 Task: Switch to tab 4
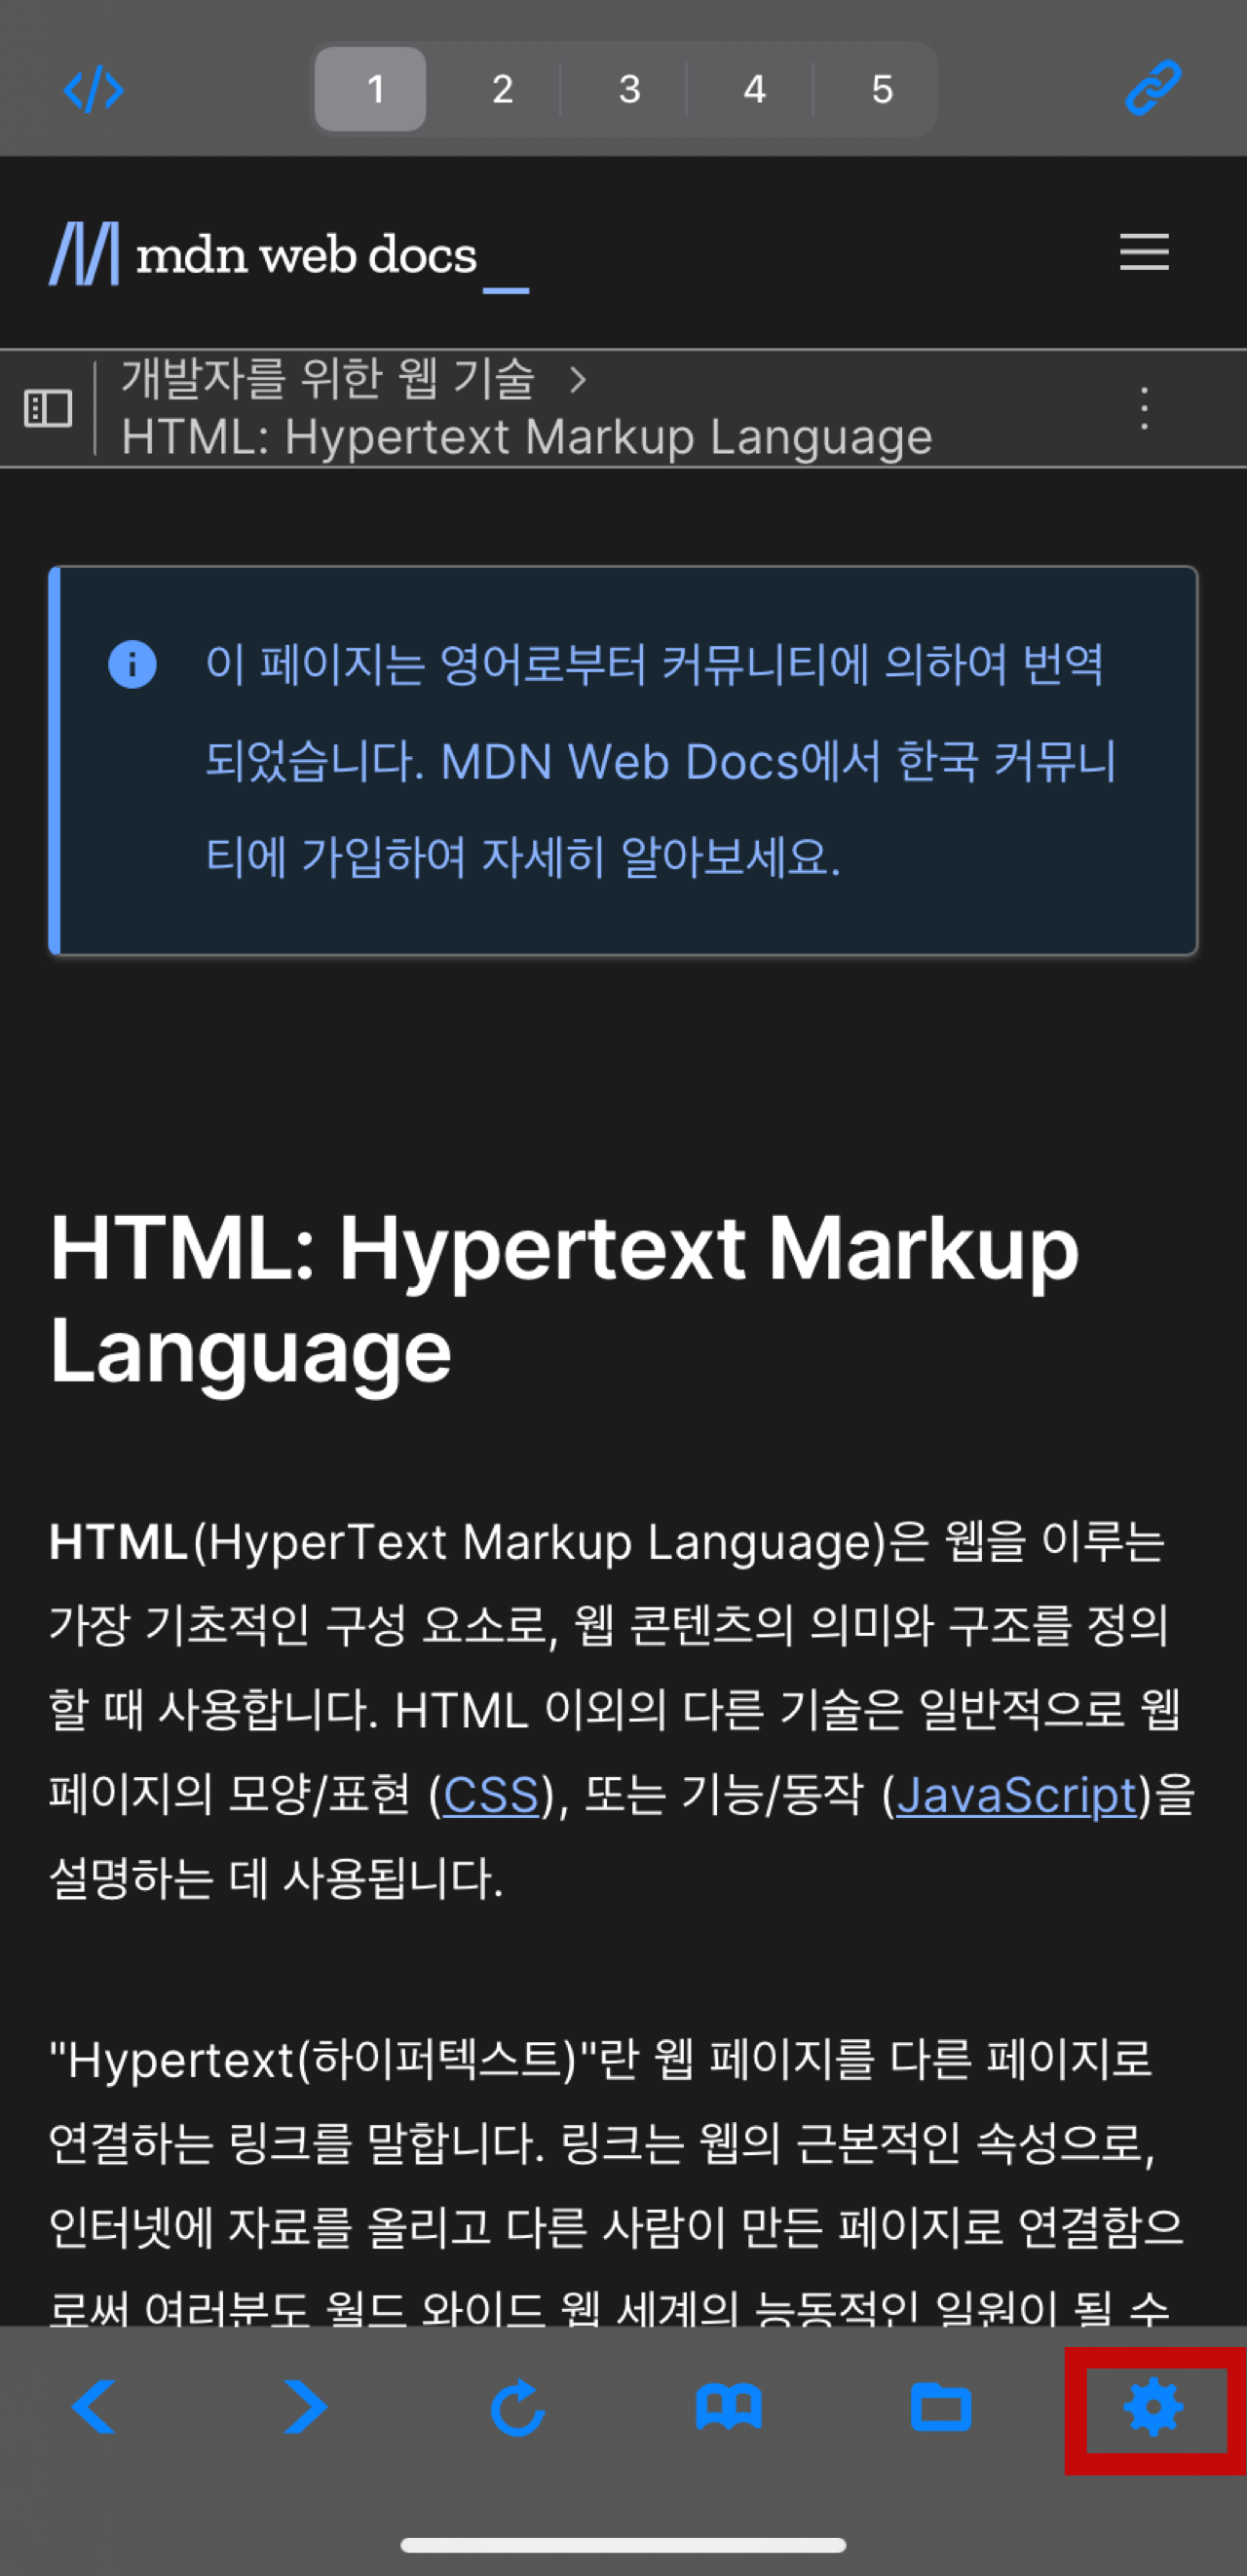(755, 89)
